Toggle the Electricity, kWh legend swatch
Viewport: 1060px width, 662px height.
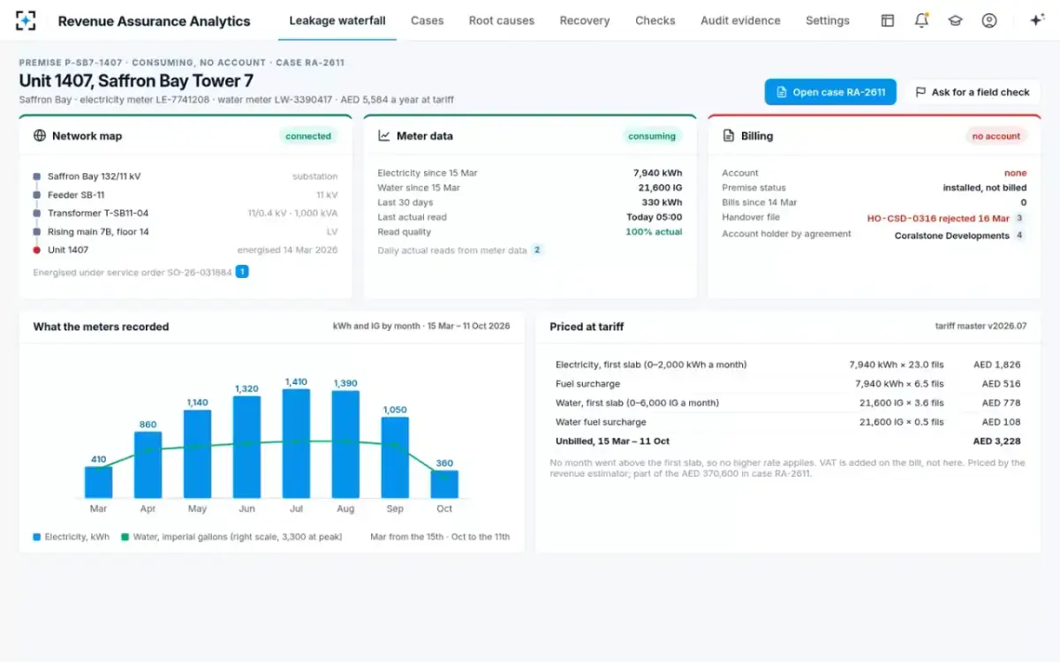point(37,537)
